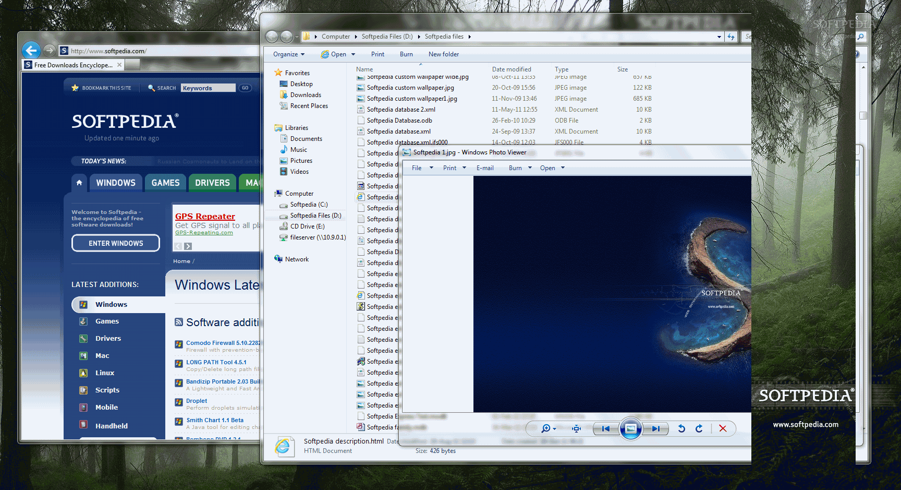Expand the Open-with arrow in Explorer toolbar

[353, 54]
